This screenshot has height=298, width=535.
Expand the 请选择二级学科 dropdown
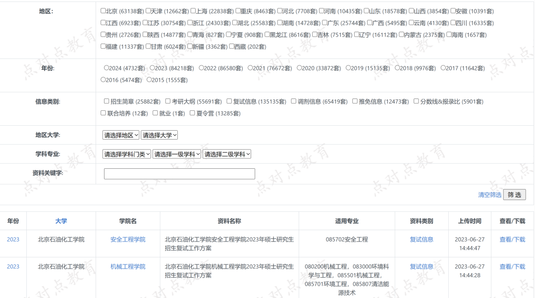tap(227, 154)
